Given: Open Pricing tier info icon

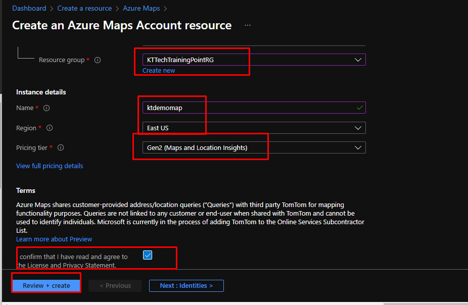Looking at the screenshot, I should point(61,147).
